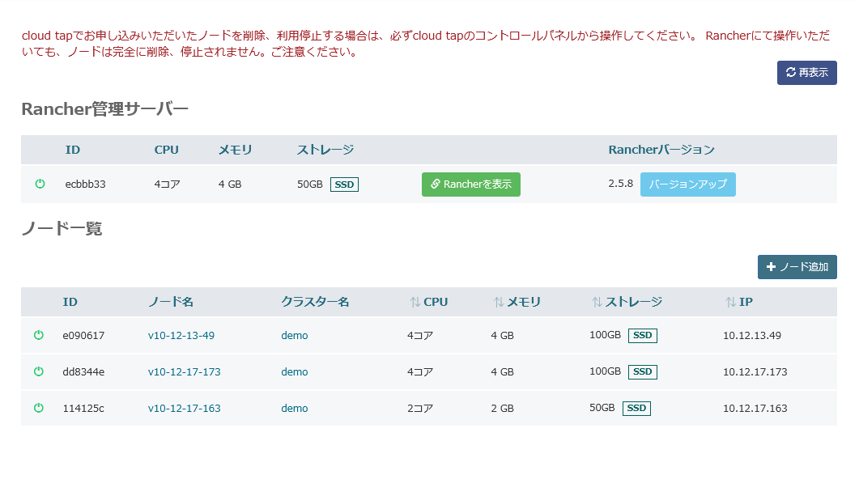Image resolution: width=859 pixels, height=492 pixels.
Task: Open Rancher with Rancherを表示 button
Action: (x=471, y=184)
